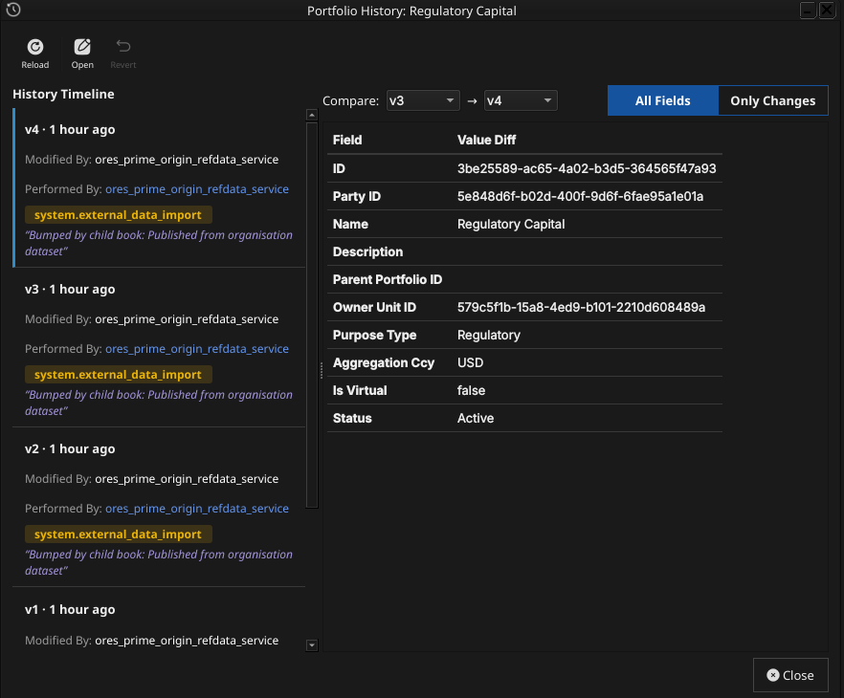This screenshot has height=698, width=844.
Task: Open the portfolio with the Open icon
Action: coord(82,54)
